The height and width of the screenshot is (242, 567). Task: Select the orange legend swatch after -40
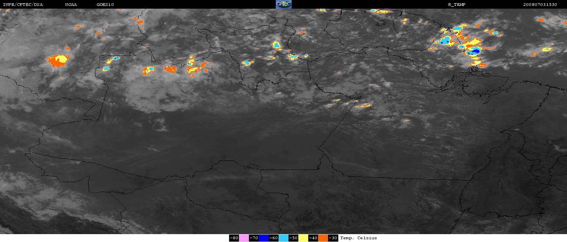[x=323, y=238]
